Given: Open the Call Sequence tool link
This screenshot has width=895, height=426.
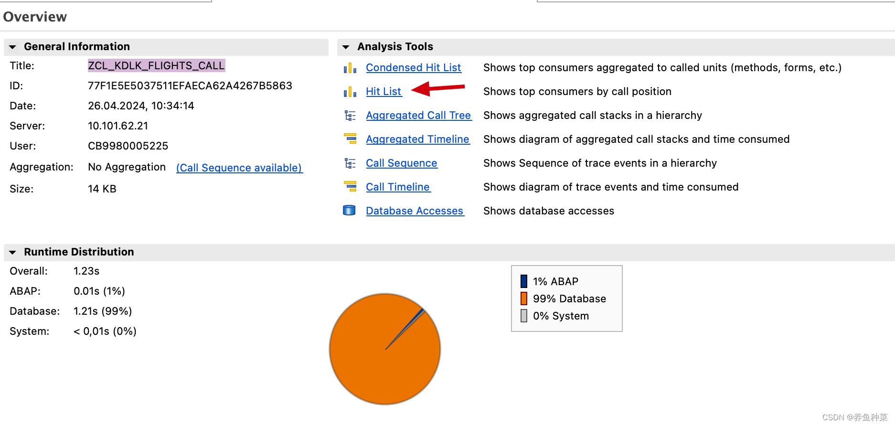Looking at the screenshot, I should (402, 163).
